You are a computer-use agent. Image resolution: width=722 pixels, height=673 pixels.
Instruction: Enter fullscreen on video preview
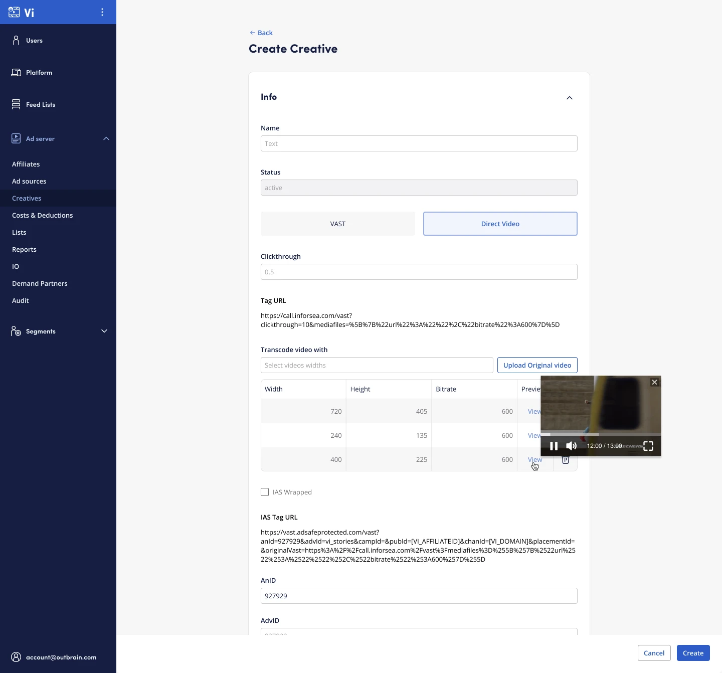pos(648,446)
